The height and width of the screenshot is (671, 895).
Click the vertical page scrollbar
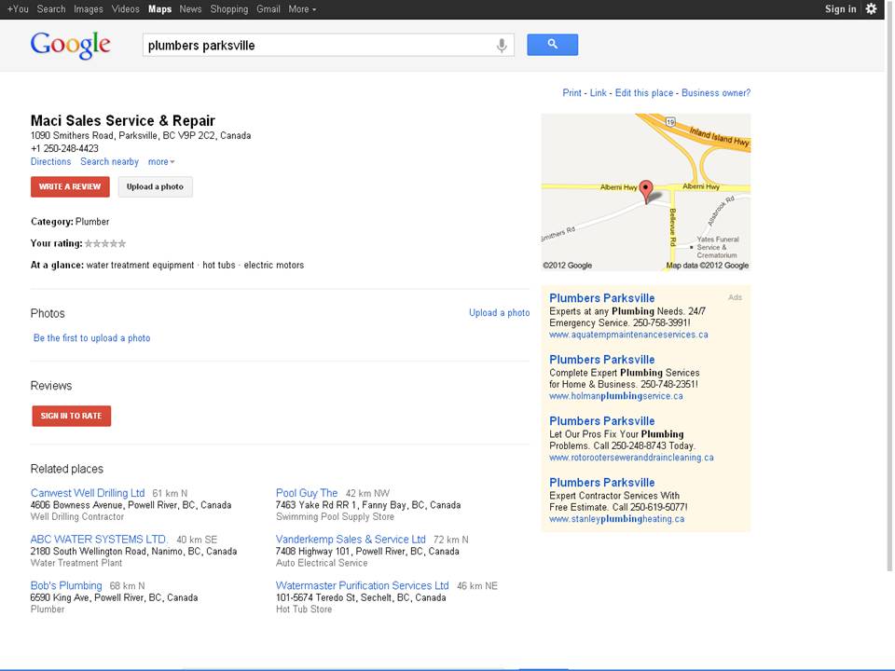coord(889,285)
